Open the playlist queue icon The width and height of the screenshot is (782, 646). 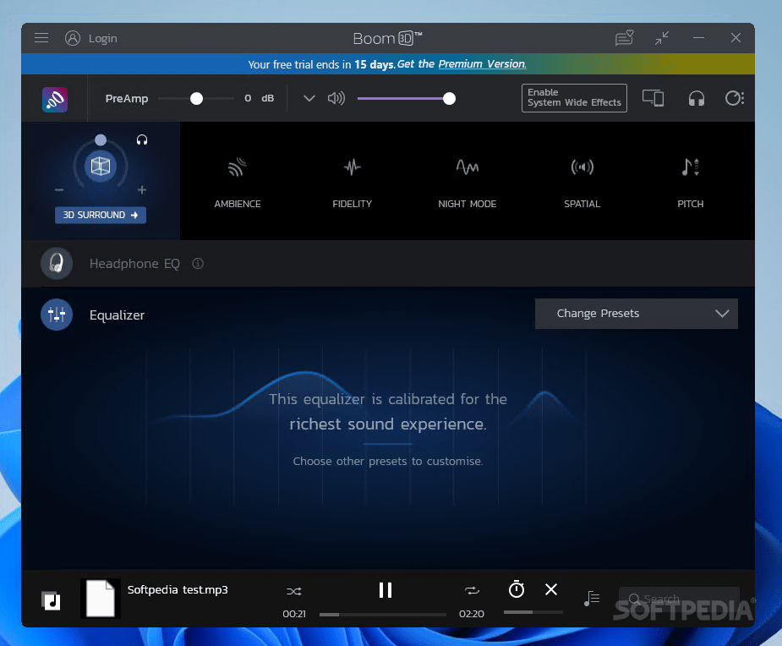pos(592,598)
